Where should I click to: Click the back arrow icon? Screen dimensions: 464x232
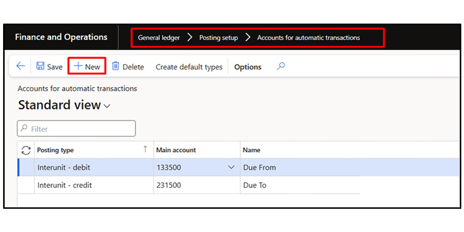point(21,66)
